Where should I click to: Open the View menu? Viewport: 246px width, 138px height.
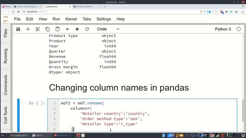coord(43,19)
